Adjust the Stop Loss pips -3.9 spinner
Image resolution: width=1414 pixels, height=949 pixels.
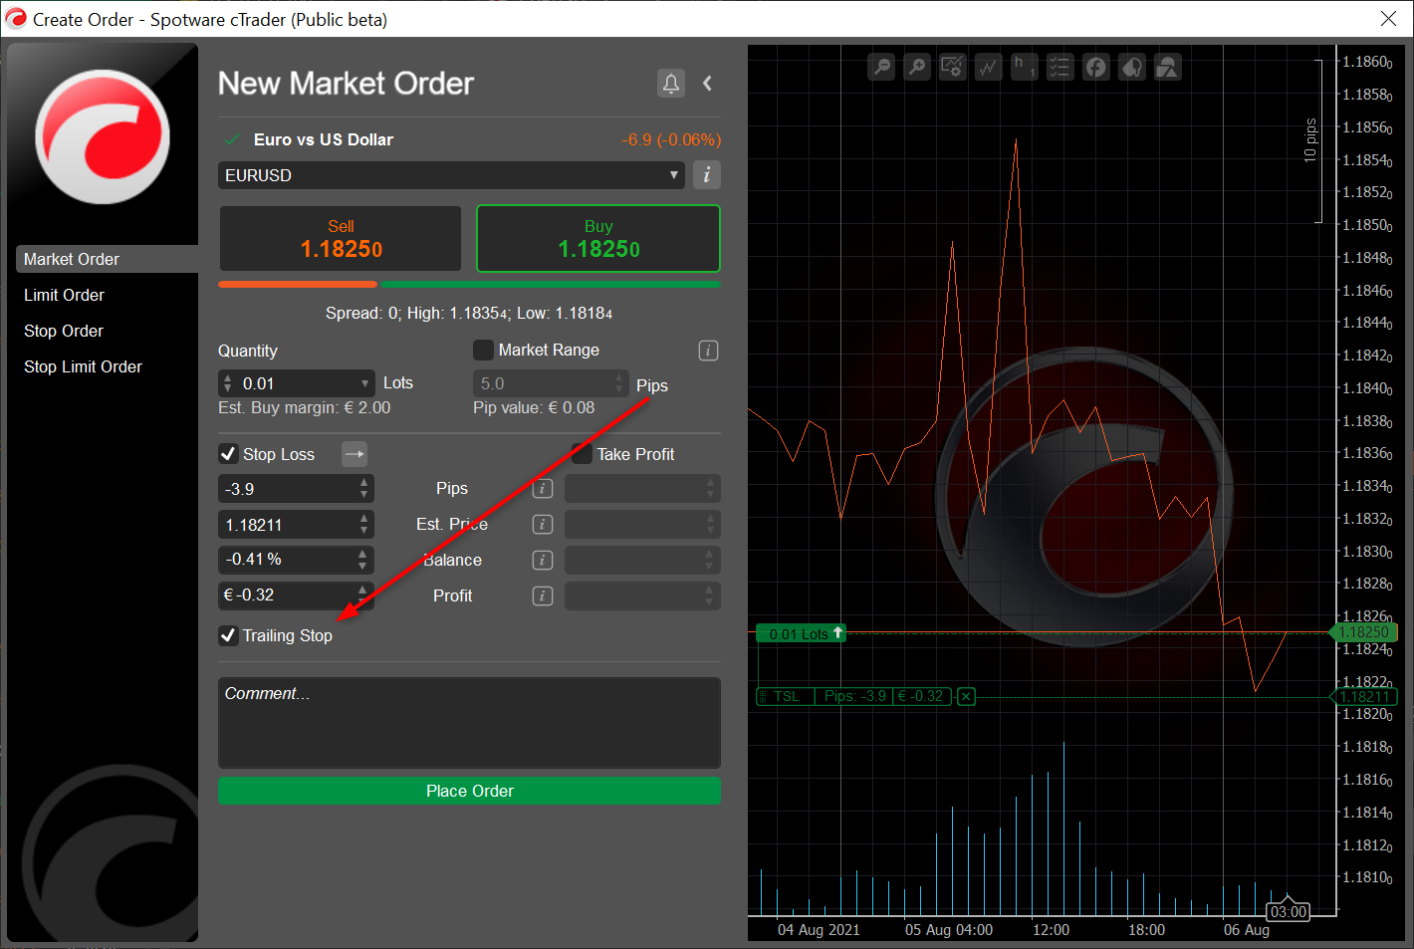point(363,489)
